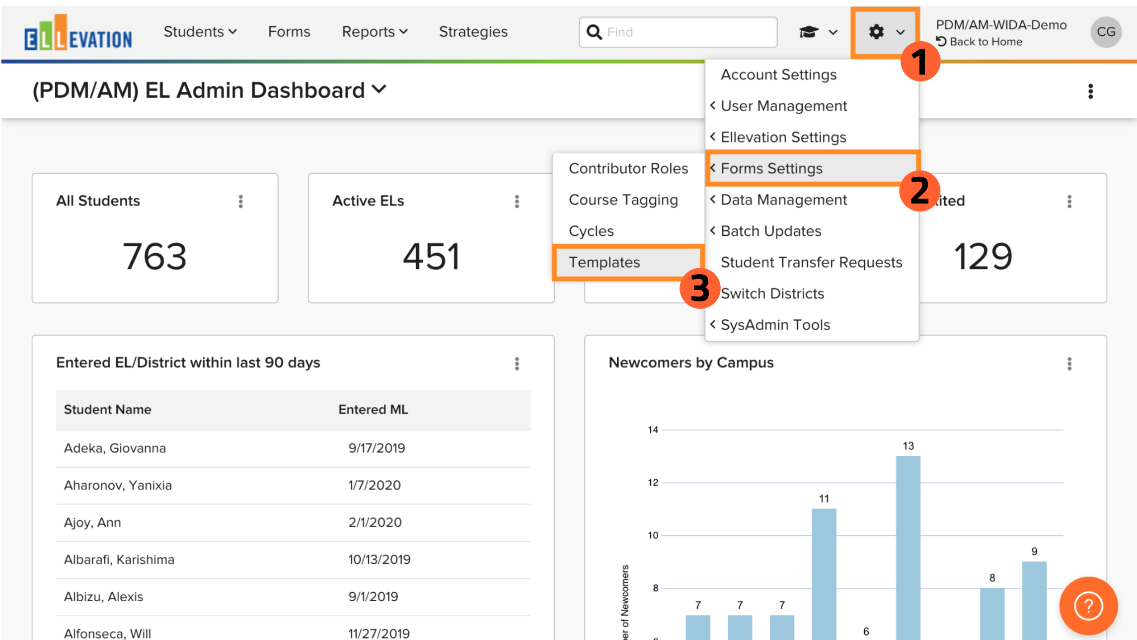Click student Adeka, Giovanna
The height and width of the screenshot is (640, 1137).
[115, 448]
